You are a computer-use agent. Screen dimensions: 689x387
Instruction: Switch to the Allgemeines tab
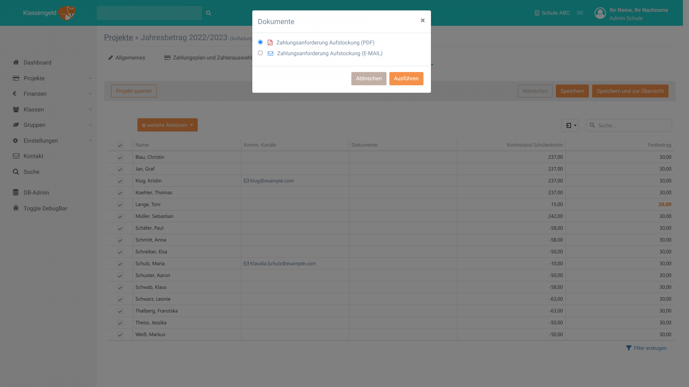[126, 58]
